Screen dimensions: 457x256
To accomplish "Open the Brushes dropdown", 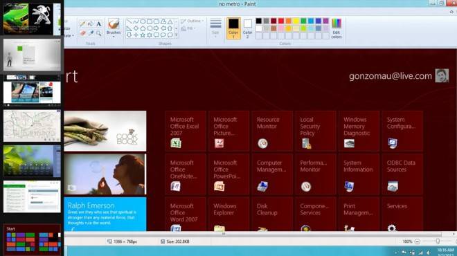I will pyautogui.click(x=114, y=28).
